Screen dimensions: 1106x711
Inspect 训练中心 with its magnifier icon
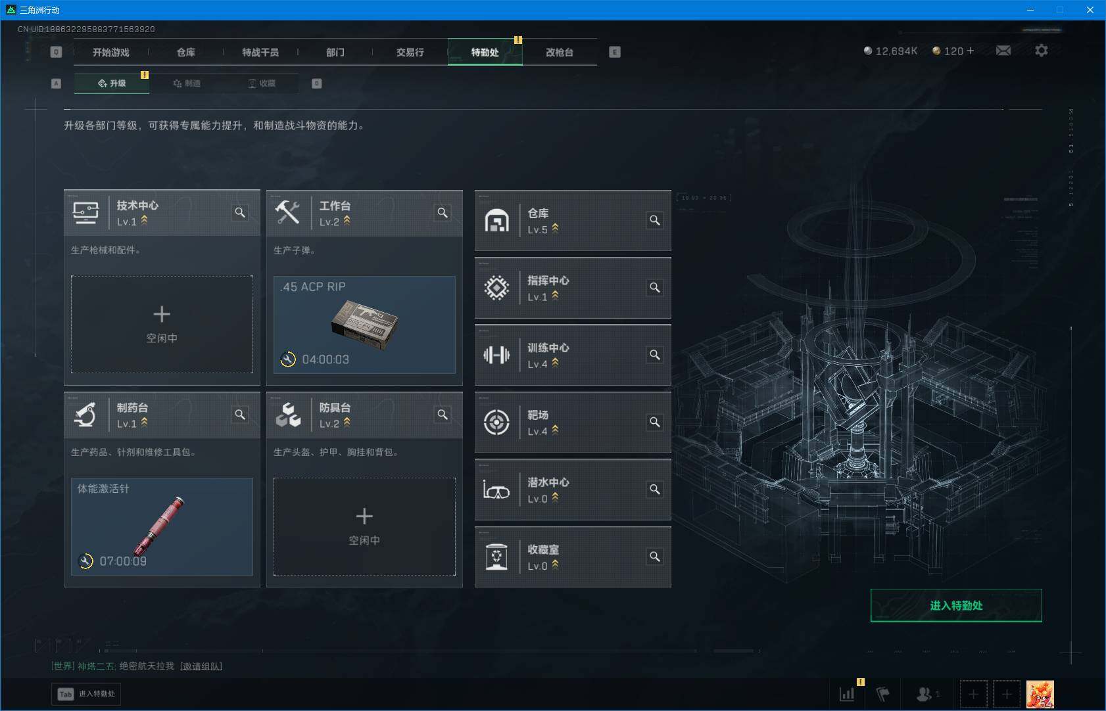point(655,355)
